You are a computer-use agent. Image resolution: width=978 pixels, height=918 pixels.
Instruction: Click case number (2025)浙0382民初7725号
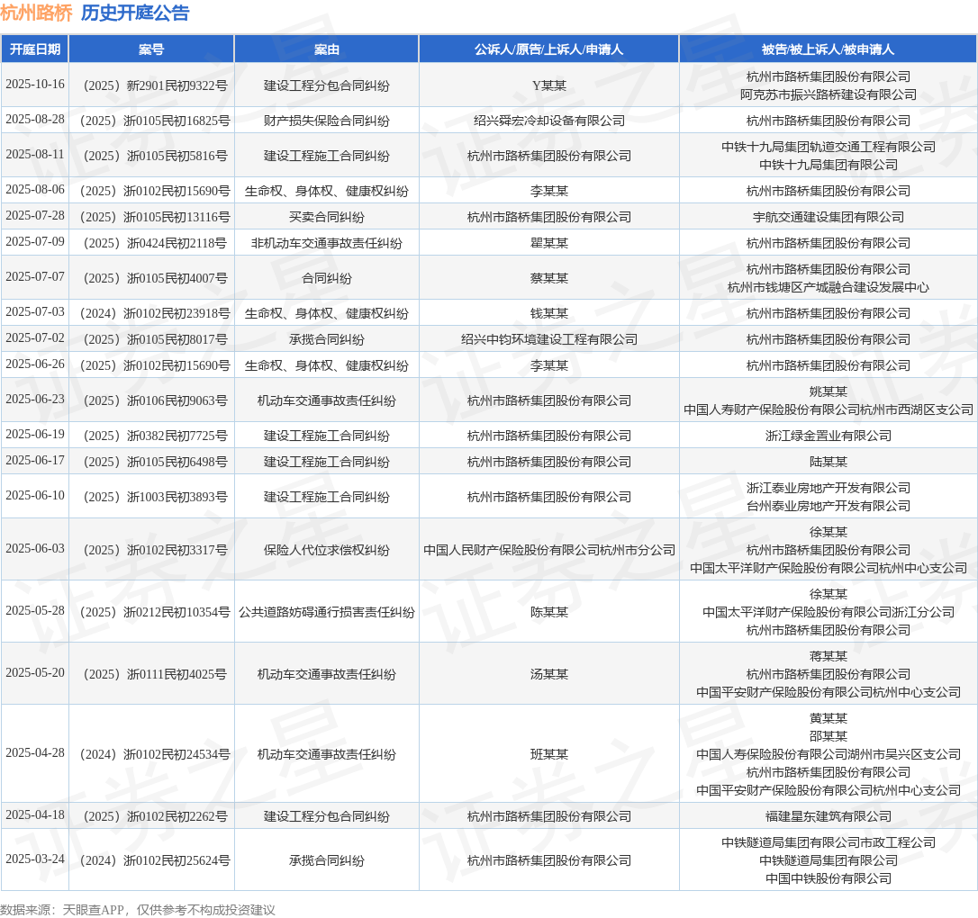click(151, 436)
